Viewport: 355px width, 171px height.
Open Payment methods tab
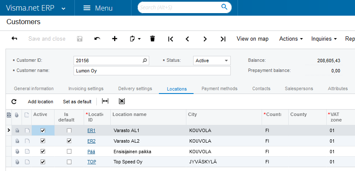coord(219,88)
